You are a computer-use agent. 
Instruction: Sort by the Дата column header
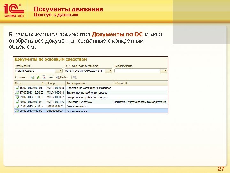pos(29,83)
